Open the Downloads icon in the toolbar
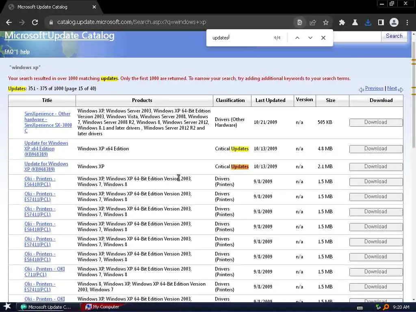 coord(368,23)
